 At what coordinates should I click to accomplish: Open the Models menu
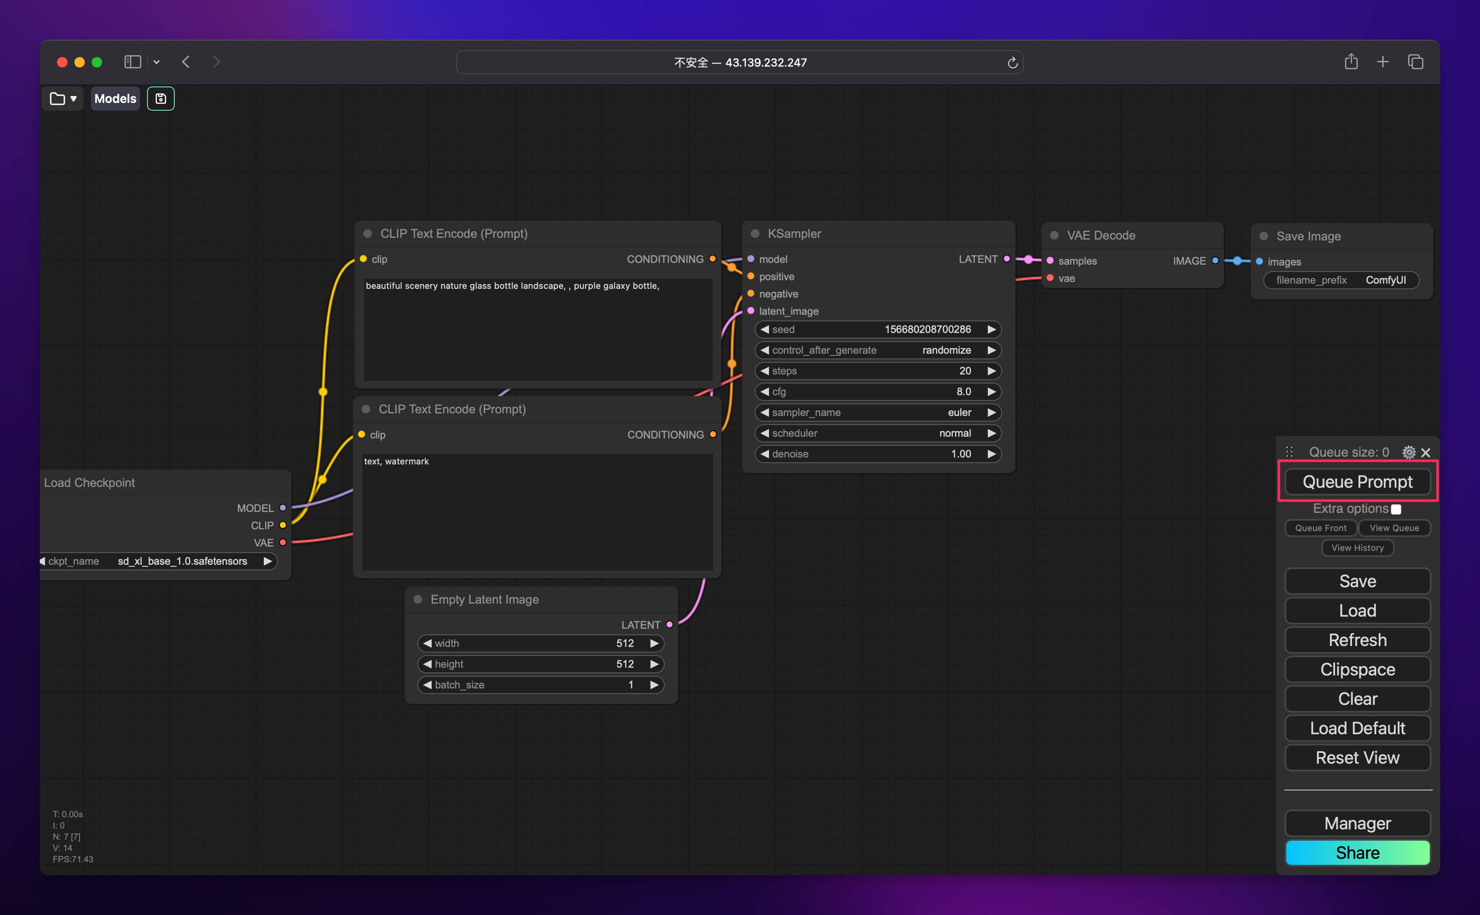[115, 99]
